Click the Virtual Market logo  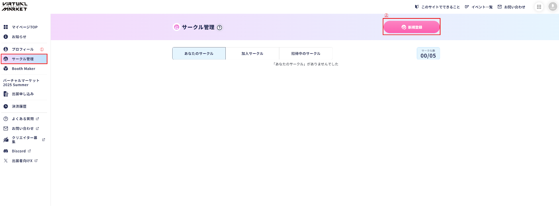pos(15,7)
